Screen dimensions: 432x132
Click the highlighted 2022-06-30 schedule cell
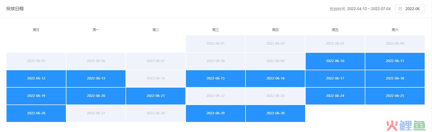point(275,113)
